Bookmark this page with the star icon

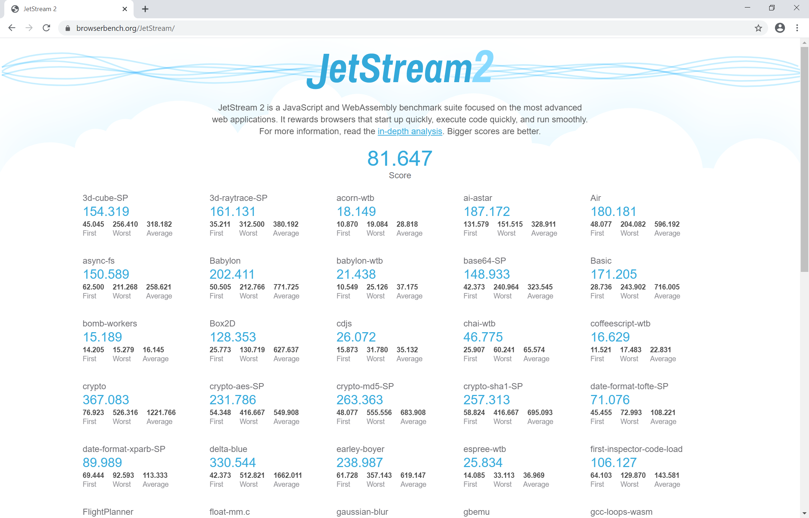pyautogui.click(x=758, y=28)
